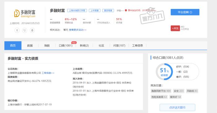Viewport: 217px width, 113px height.
Task: Open 平台官网 platform website button
Action: coord(185,12)
